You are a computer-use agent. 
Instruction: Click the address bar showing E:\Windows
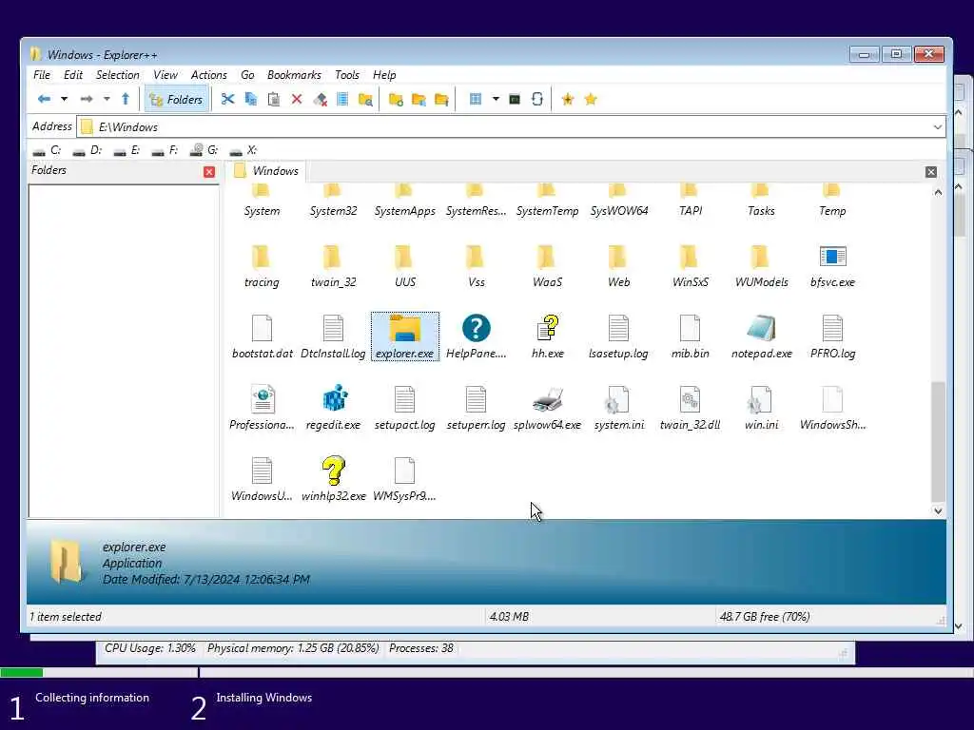tap(511, 126)
